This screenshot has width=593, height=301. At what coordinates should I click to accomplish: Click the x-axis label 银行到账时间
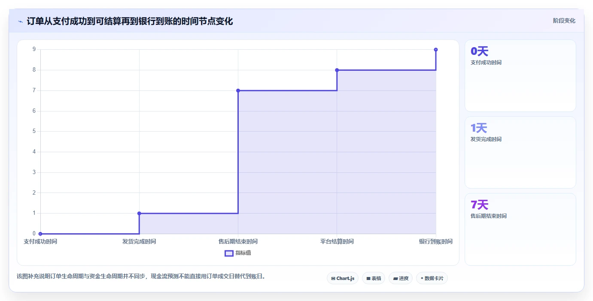click(436, 241)
